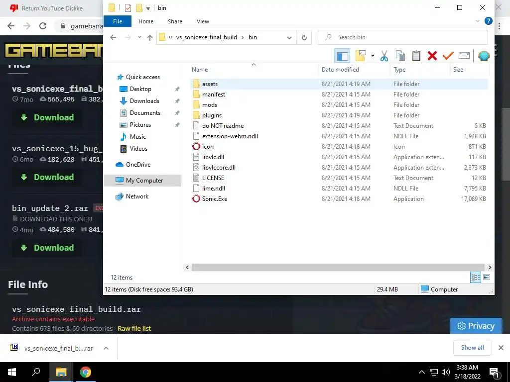This screenshot has width=510, height=382.
Task: Open Customize Quick Access Toolbar dropdown
Action: 148,8
